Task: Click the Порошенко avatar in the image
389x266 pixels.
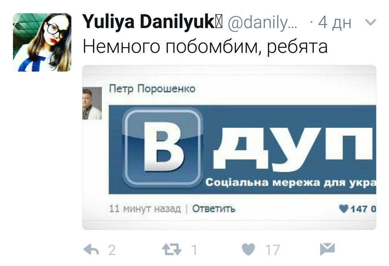Action: click(92, 104)
